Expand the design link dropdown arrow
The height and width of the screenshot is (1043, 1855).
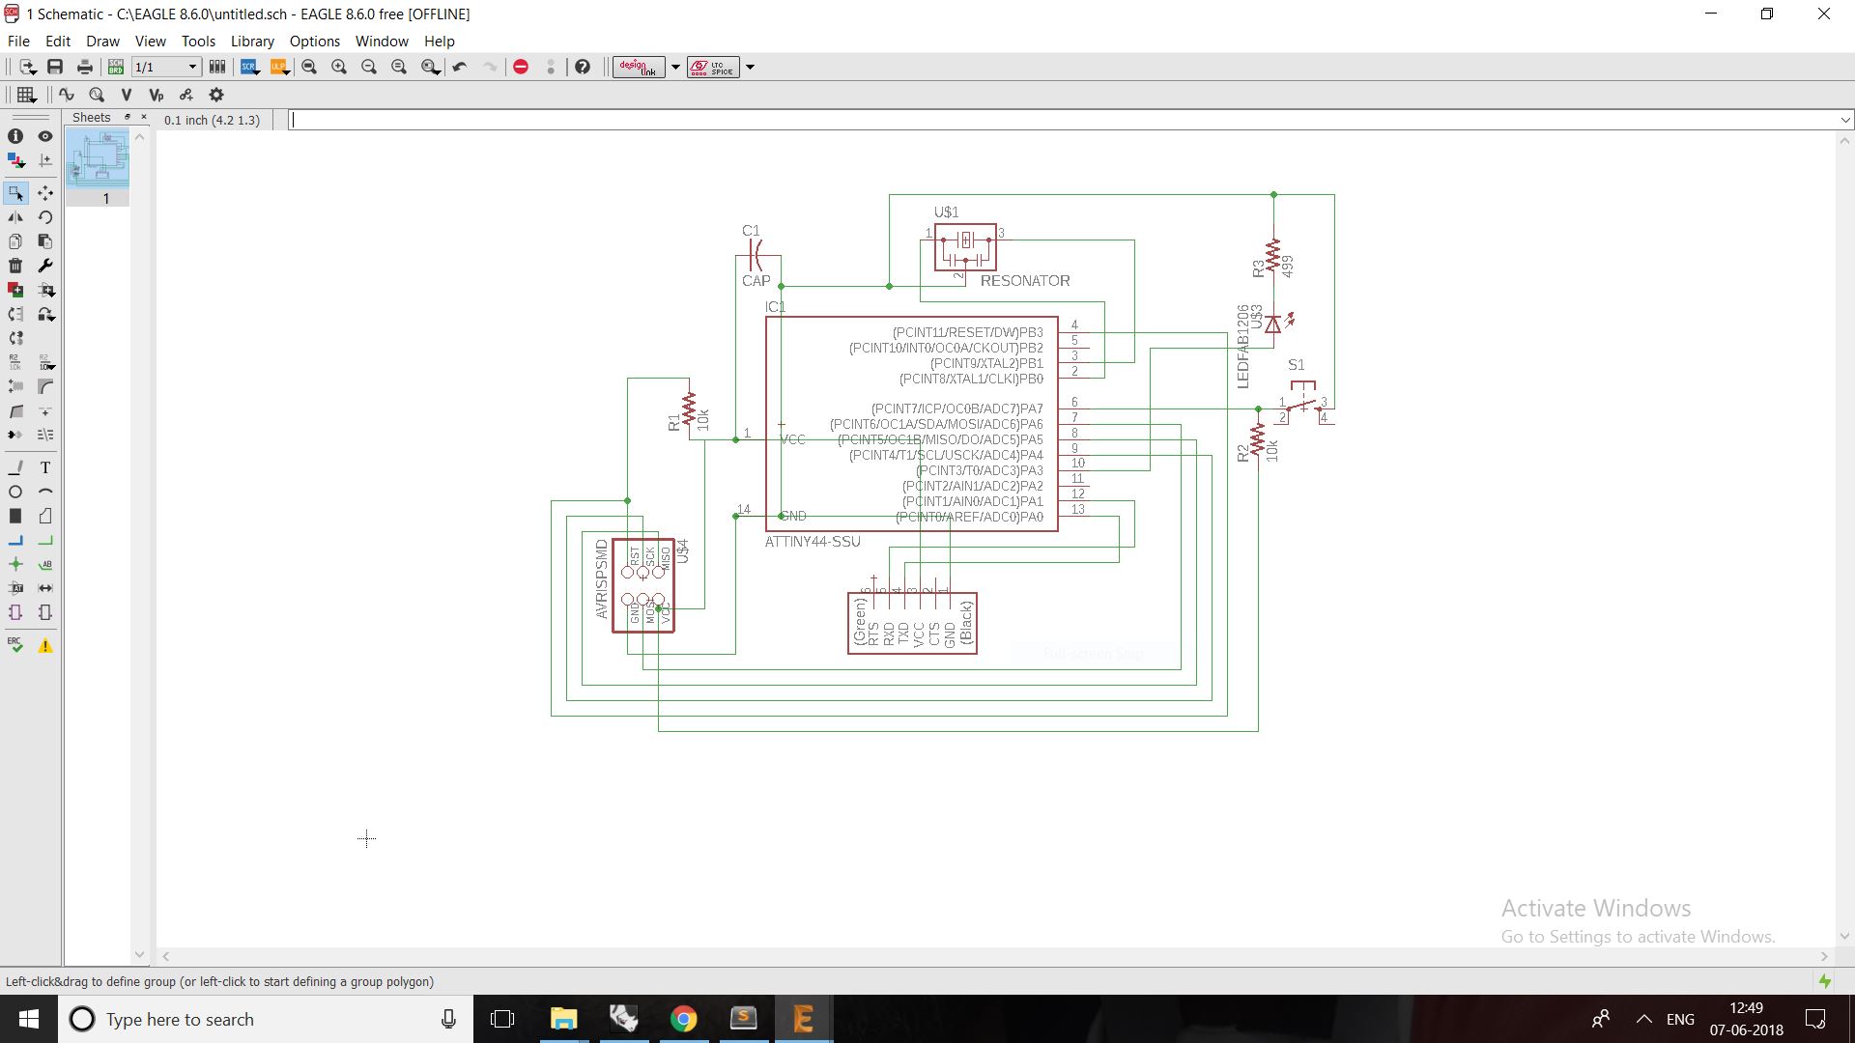(x=675, y=67)
